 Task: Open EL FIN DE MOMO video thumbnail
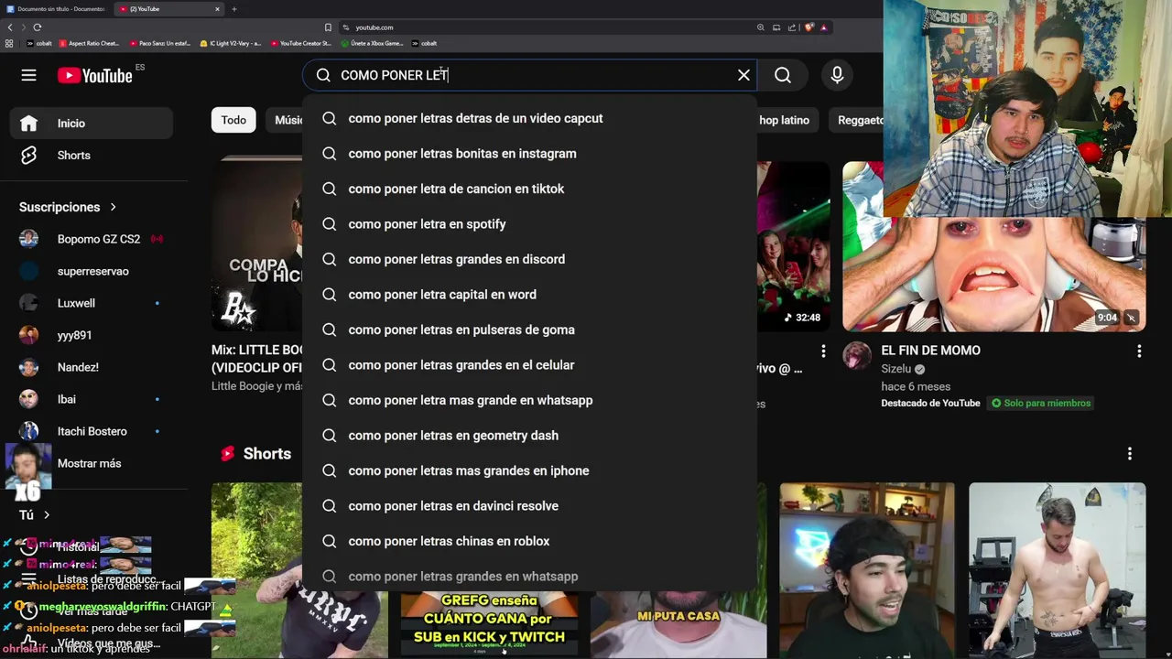pos(993,275)
